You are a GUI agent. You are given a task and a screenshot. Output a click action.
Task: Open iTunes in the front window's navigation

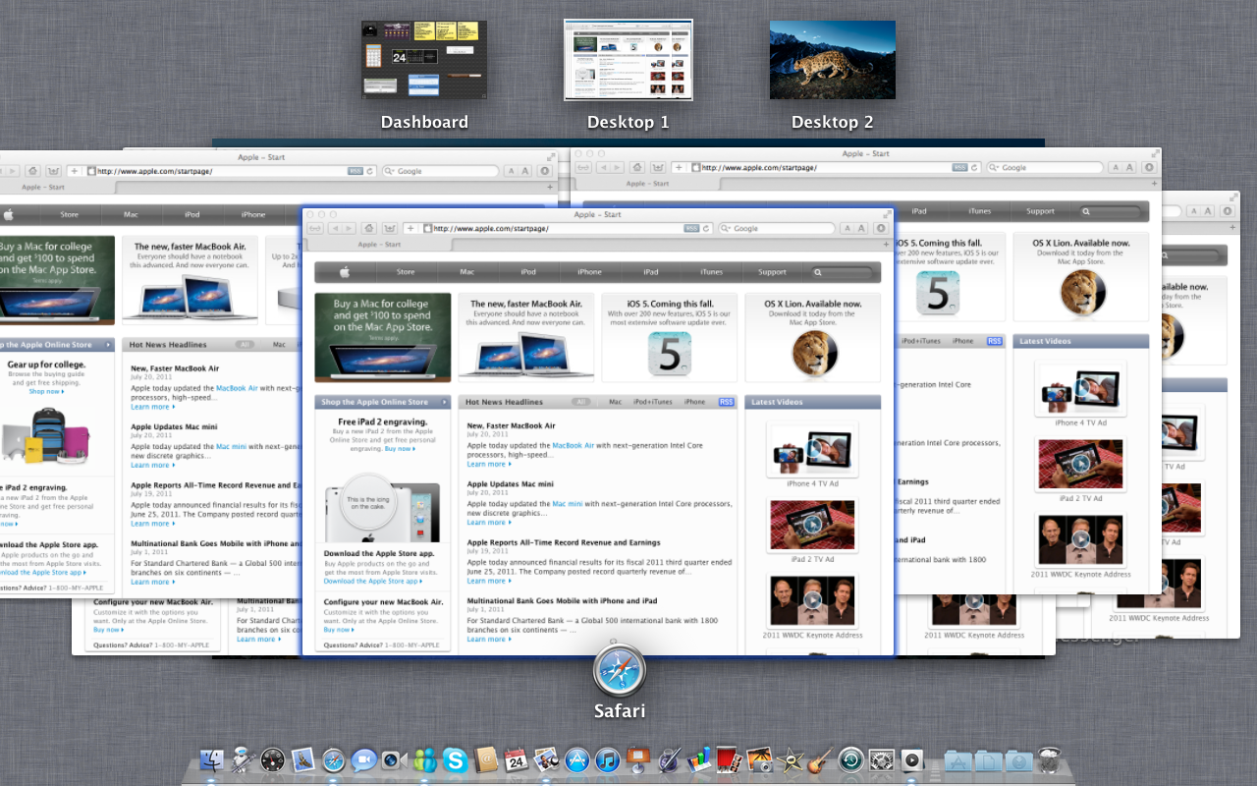(x=711, y=272)
